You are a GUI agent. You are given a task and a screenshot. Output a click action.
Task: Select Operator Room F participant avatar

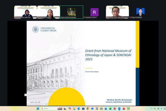coord(94,12)
